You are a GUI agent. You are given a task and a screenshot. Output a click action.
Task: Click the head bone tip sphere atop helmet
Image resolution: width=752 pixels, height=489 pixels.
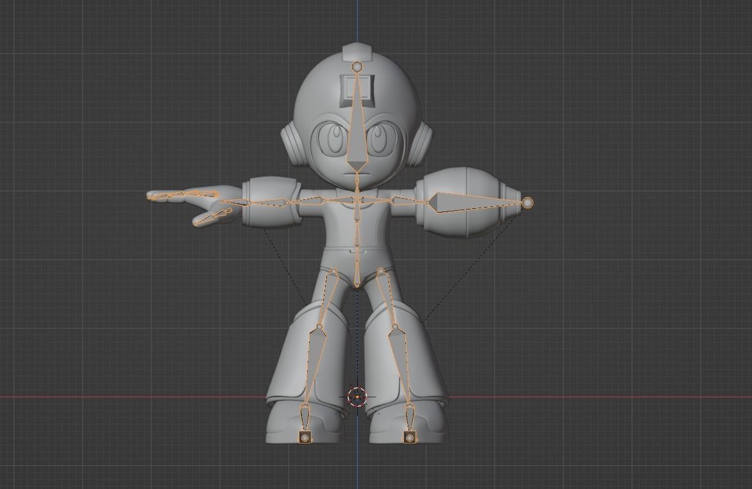coord(356,67)
